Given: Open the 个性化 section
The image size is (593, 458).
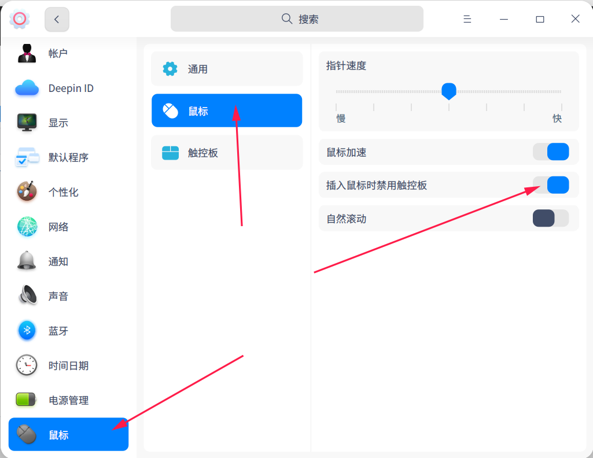Looking at the screenshot, I should point(68,192).
